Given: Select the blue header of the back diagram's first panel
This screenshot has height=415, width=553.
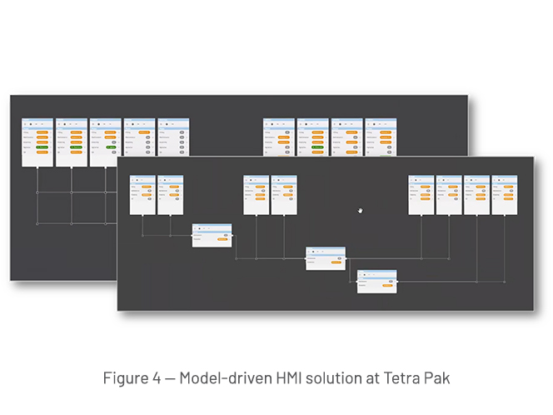Looking at the screenshot, I should pos(37,120).
